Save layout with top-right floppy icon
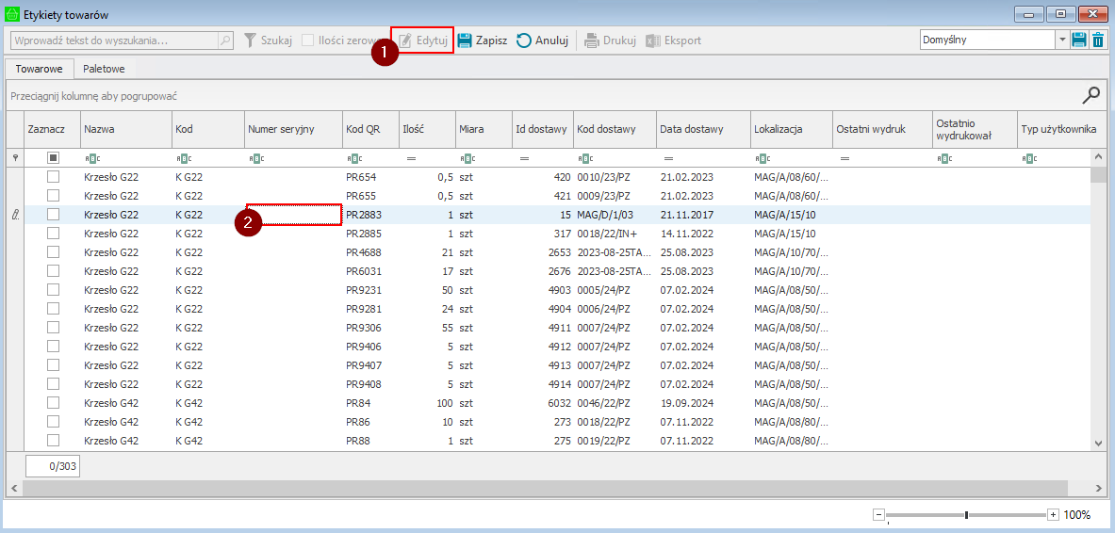 tap(1079, 40)
